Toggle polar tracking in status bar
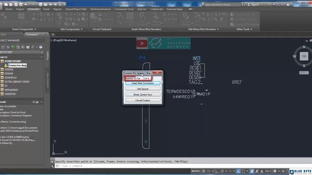 222,171
